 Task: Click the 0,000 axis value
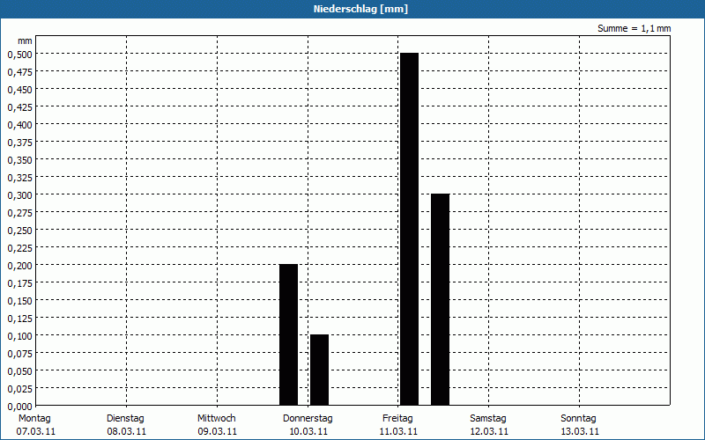coord(20,407)
